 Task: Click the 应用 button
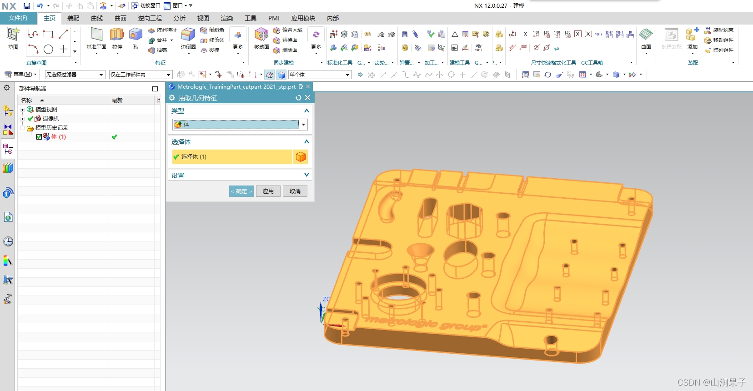[x=268, y=191]
